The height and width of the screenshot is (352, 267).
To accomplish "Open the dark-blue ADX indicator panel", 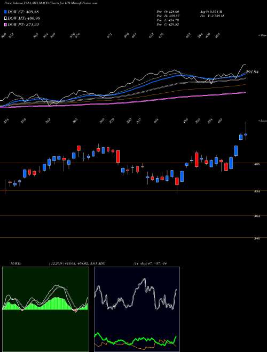I will (137, 309).
